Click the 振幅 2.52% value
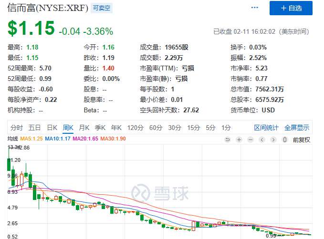Image resolution: width=324 pixels, height=239 pixels. click(258, 58)
